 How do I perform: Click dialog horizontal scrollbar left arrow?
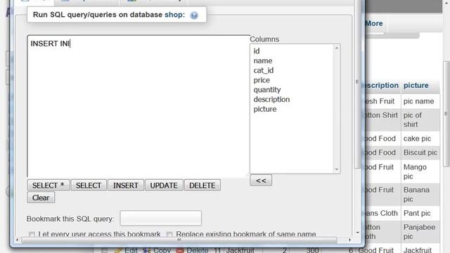pyautogui.click(x=17, y=240)
